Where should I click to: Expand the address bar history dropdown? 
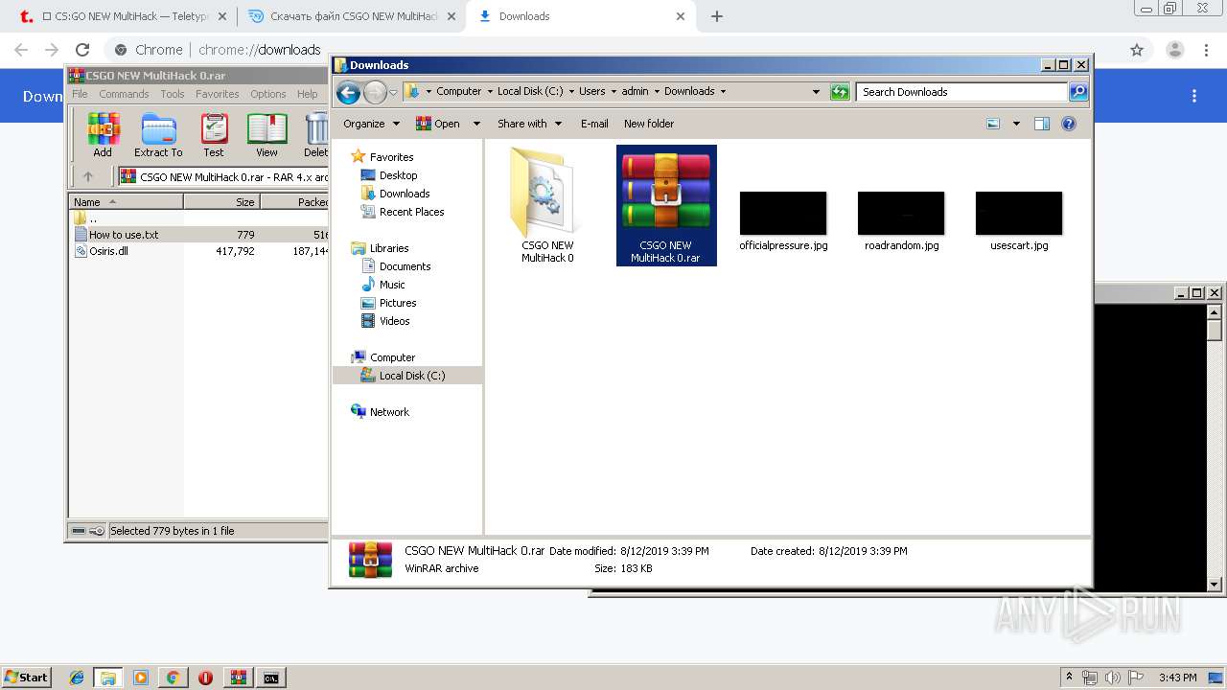[816, 92]
